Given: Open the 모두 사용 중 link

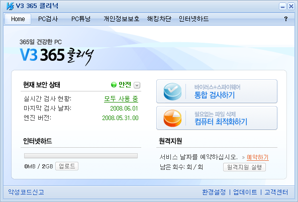Looking at the screenshot, I should (x=121, y=99).
